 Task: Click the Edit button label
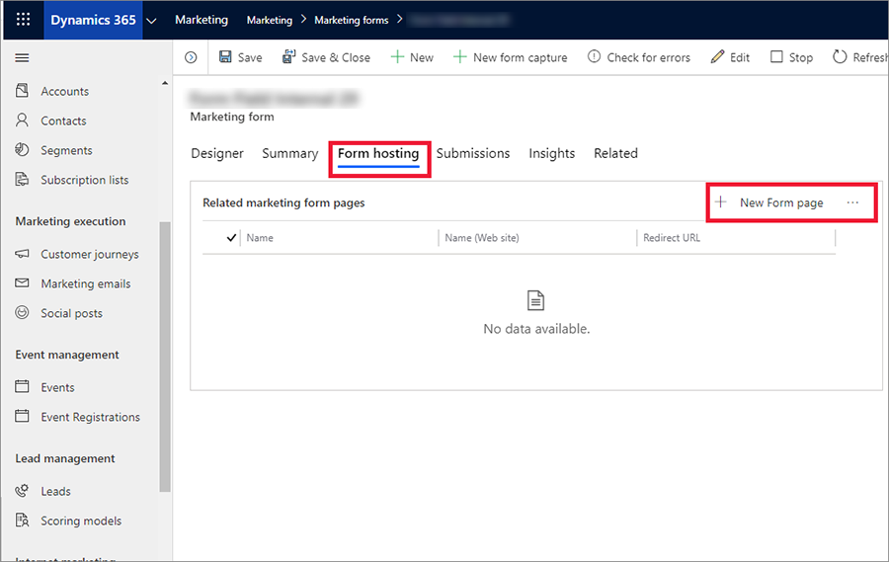(x=739, y=57)
